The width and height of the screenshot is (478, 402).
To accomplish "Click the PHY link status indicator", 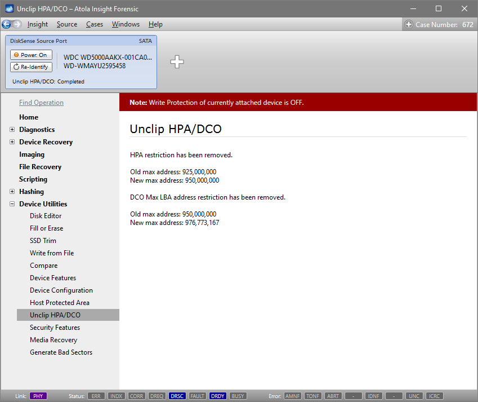I will (38, 396).
